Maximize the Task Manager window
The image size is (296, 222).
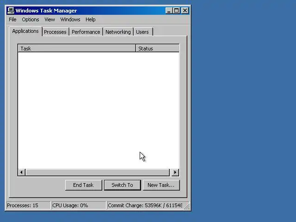[x=177, y=11]
